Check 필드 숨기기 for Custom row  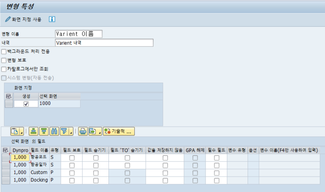[96, 173]
